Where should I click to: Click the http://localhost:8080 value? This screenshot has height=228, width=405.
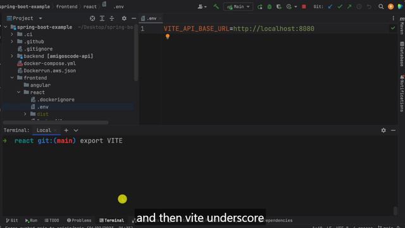274,28
